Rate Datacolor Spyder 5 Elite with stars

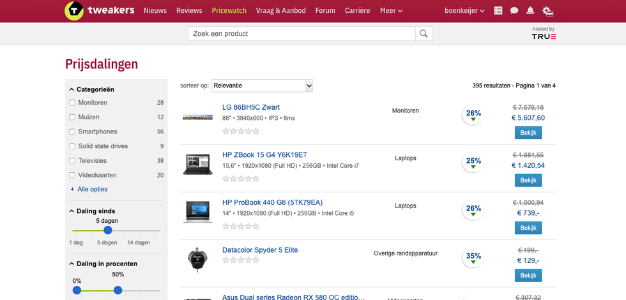[x=241, y=260]
